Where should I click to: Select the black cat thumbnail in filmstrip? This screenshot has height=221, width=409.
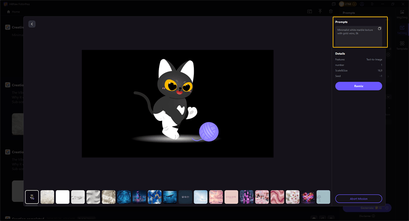pyautogui.click(x=32, y=197)
